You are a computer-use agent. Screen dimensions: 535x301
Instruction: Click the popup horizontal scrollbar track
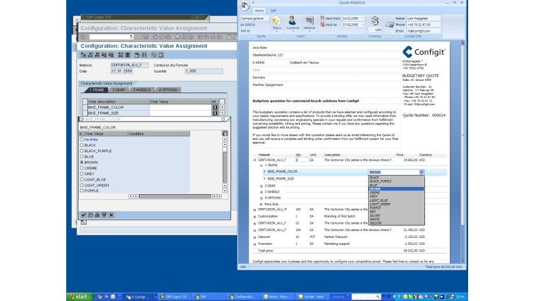tap(175, 197)
